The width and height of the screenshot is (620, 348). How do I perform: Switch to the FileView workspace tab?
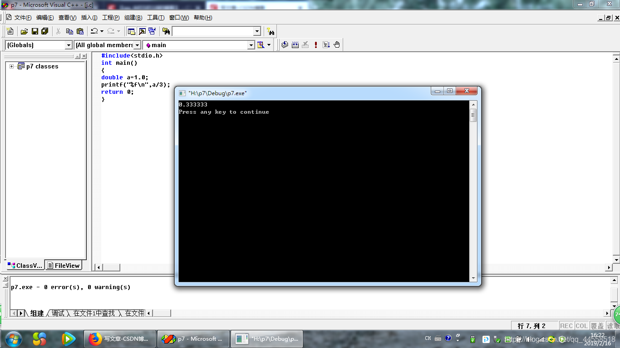64,266
